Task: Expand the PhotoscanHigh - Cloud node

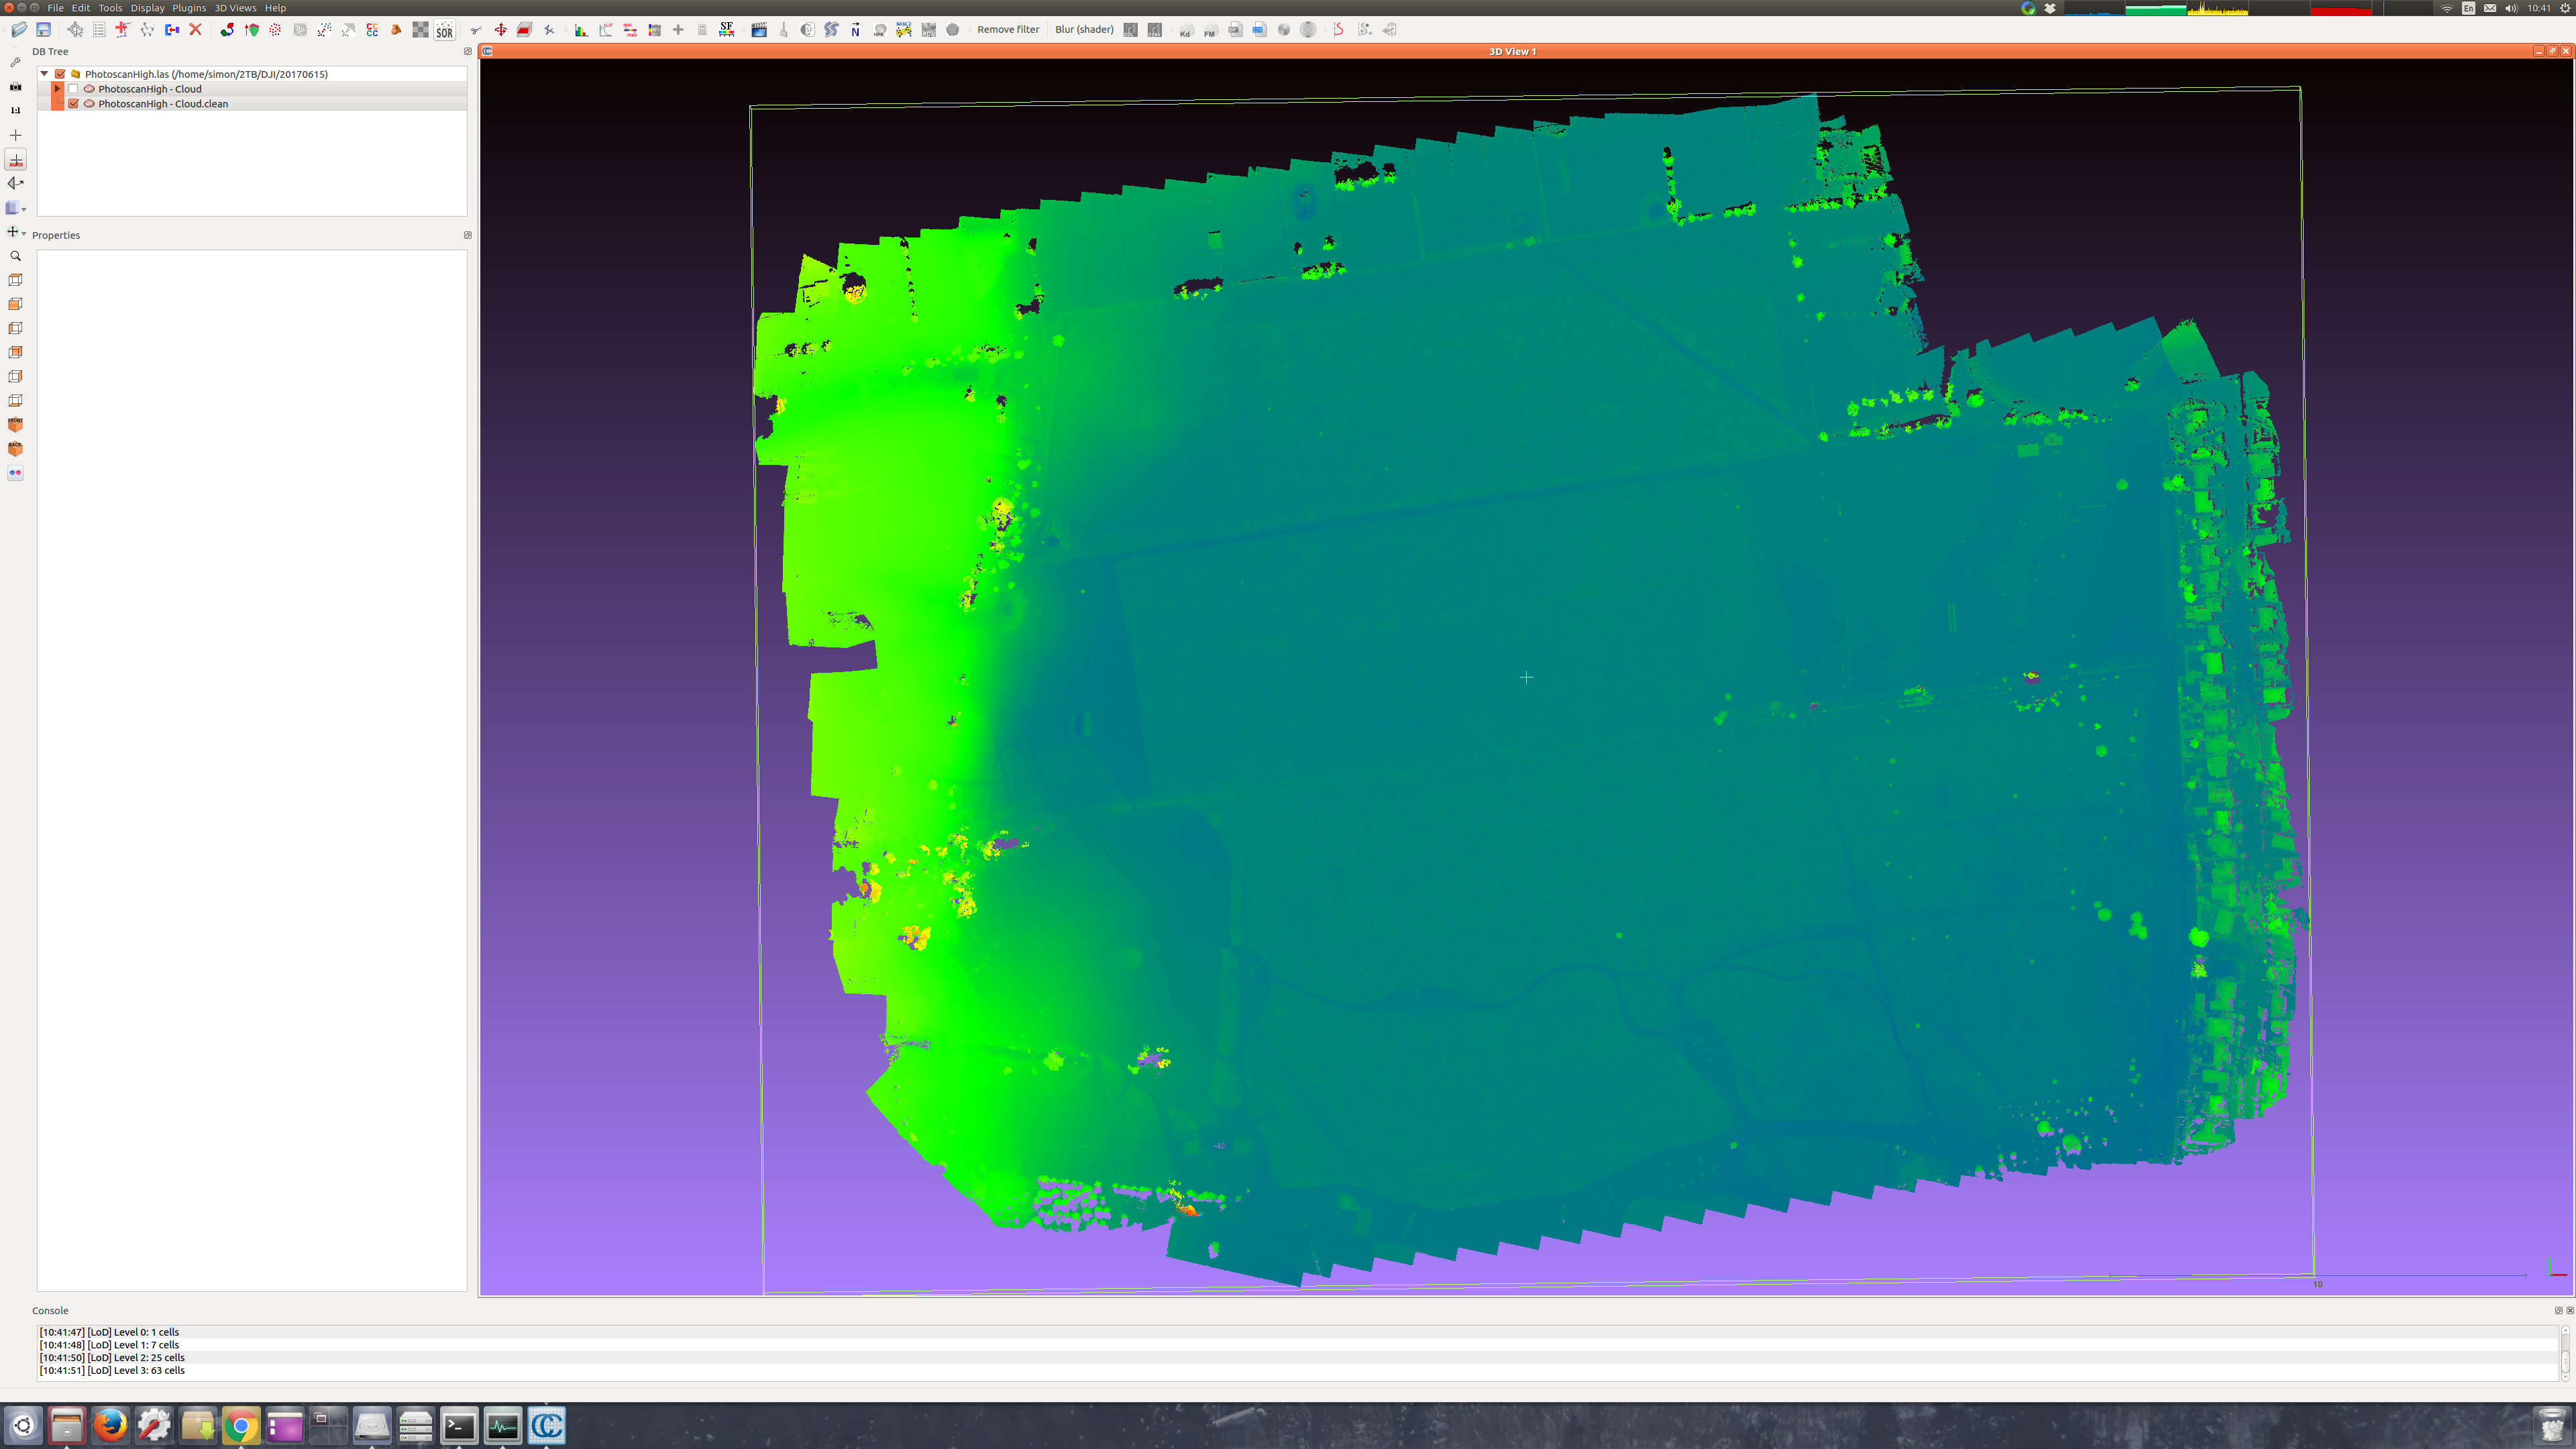Action: tap(57, 89)
